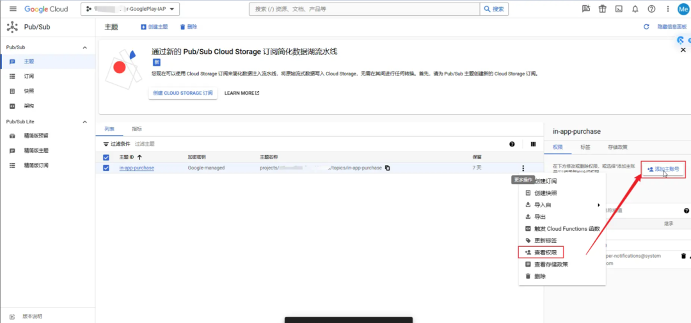Choose 删除 in the context menu
This screenshot has width=691, height=323.
(563, 276)
